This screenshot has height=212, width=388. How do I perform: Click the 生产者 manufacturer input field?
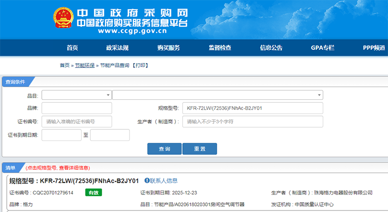pos(252,121)
